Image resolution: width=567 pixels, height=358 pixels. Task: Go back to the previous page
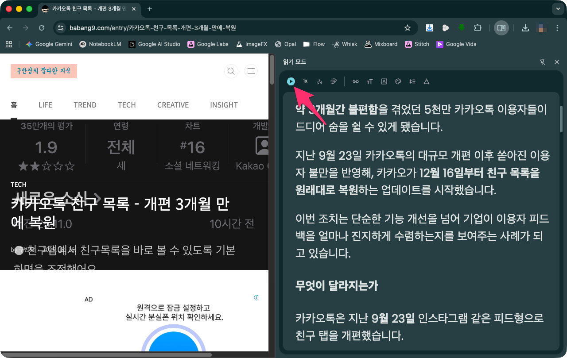click(x=10, y=28)
